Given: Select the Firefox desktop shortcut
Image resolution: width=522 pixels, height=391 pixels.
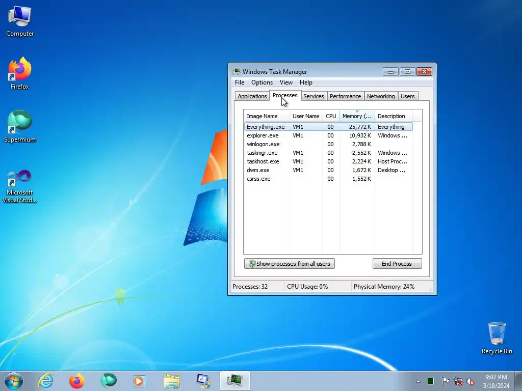Looking at the screenshot, I should click(20, 73).
